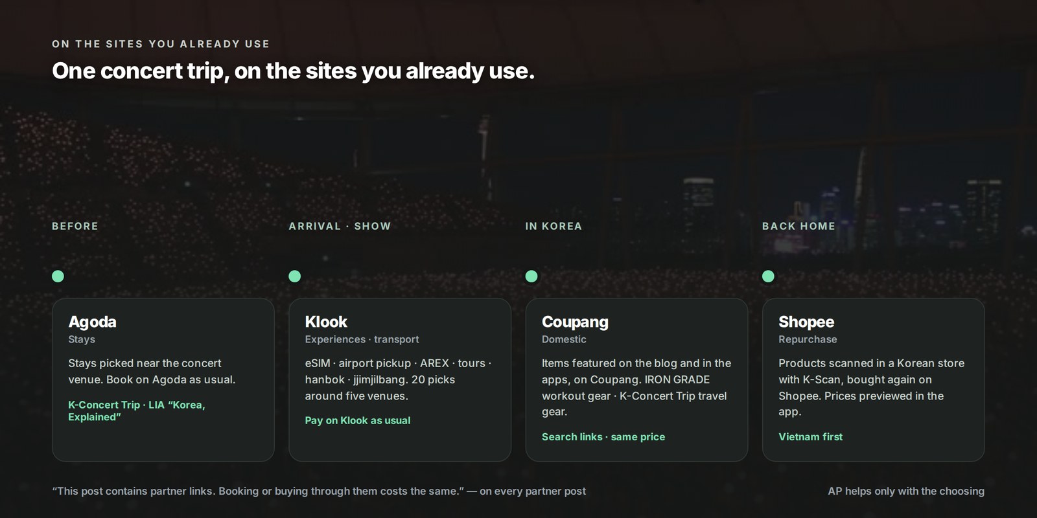Image resolution: width=1037 pixels, height=518 pixels.
Task: Click the 'Domestic' subtitle under Coupang
Action: 564,339
